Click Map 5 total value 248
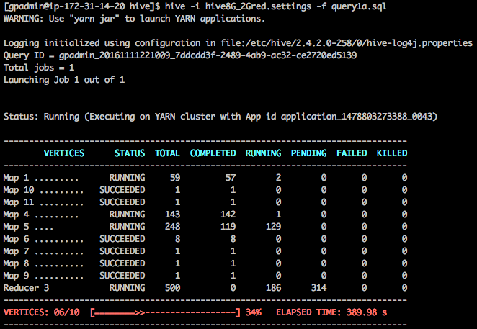Viewport: 477px width, 329px height. [x=172, y=227]
